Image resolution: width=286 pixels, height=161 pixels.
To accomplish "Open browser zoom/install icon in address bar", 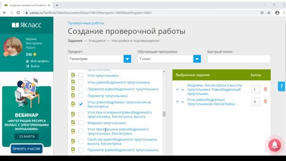I will pyautogui.click(x=262, y=13).
